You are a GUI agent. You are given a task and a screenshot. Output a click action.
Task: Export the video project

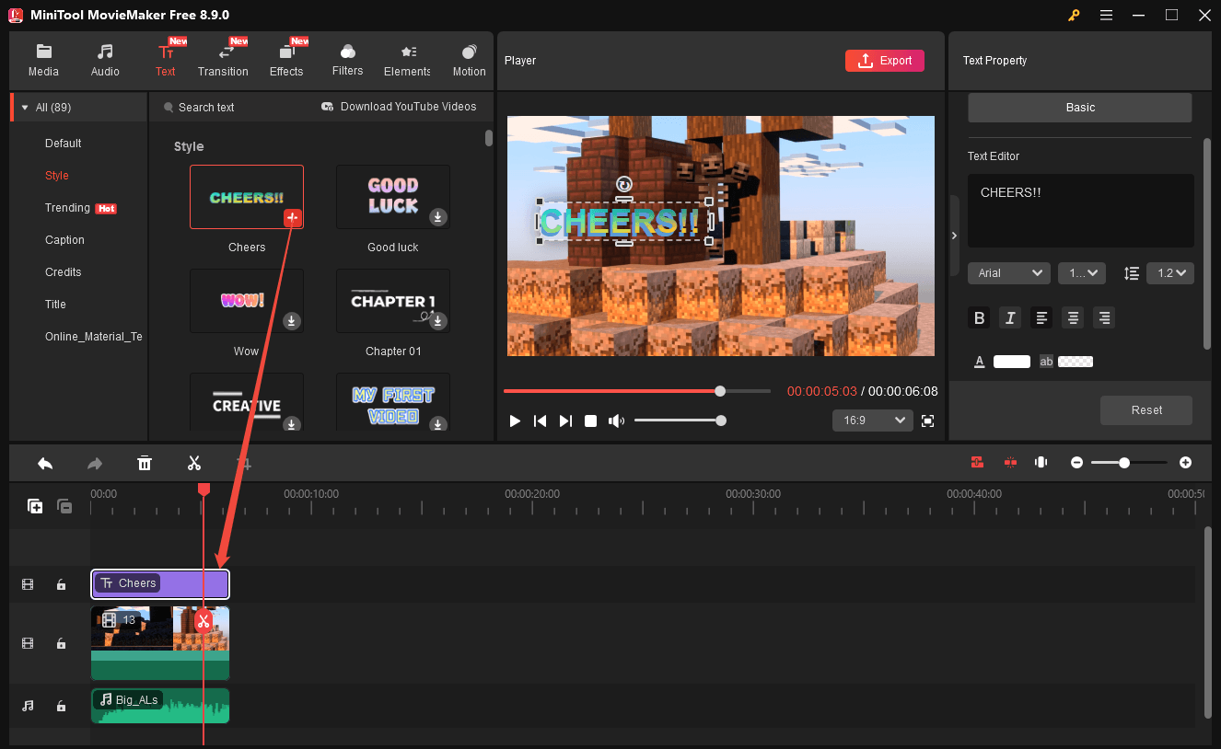click(x=884, y=61)
